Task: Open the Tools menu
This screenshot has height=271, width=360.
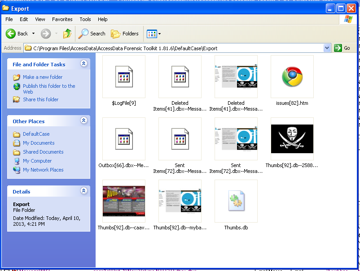Action: click(85, 19)
